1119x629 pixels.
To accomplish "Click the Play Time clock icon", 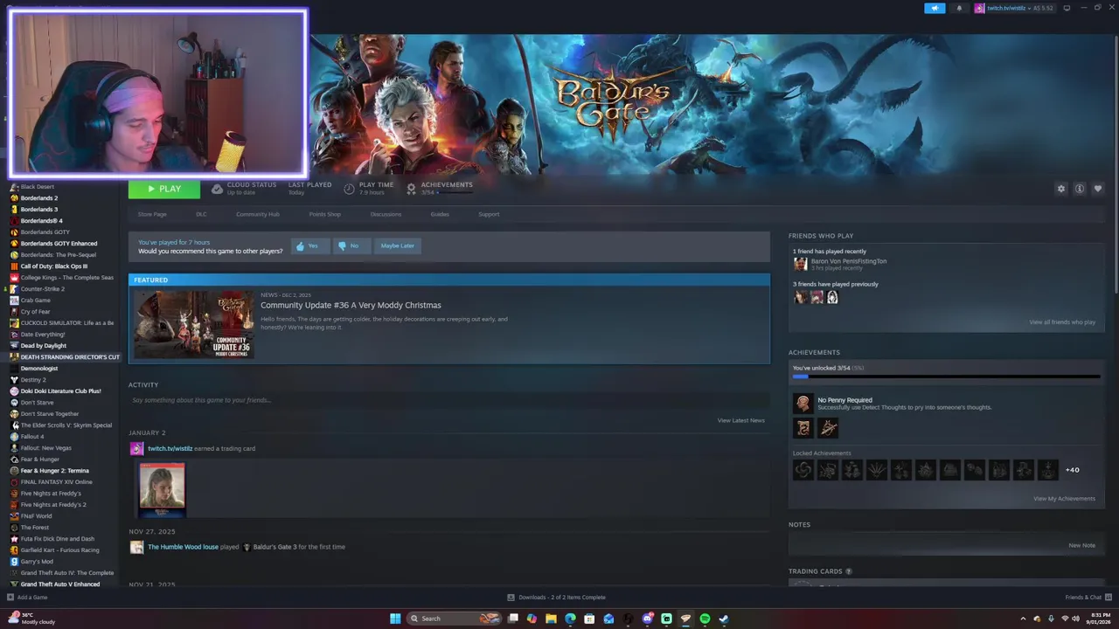I will (x=350, y=189).
